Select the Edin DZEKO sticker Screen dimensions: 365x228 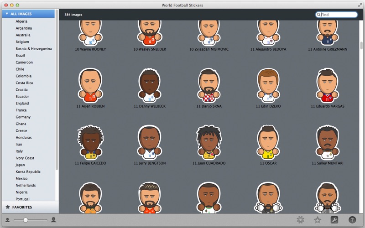[x=268, y=85]
